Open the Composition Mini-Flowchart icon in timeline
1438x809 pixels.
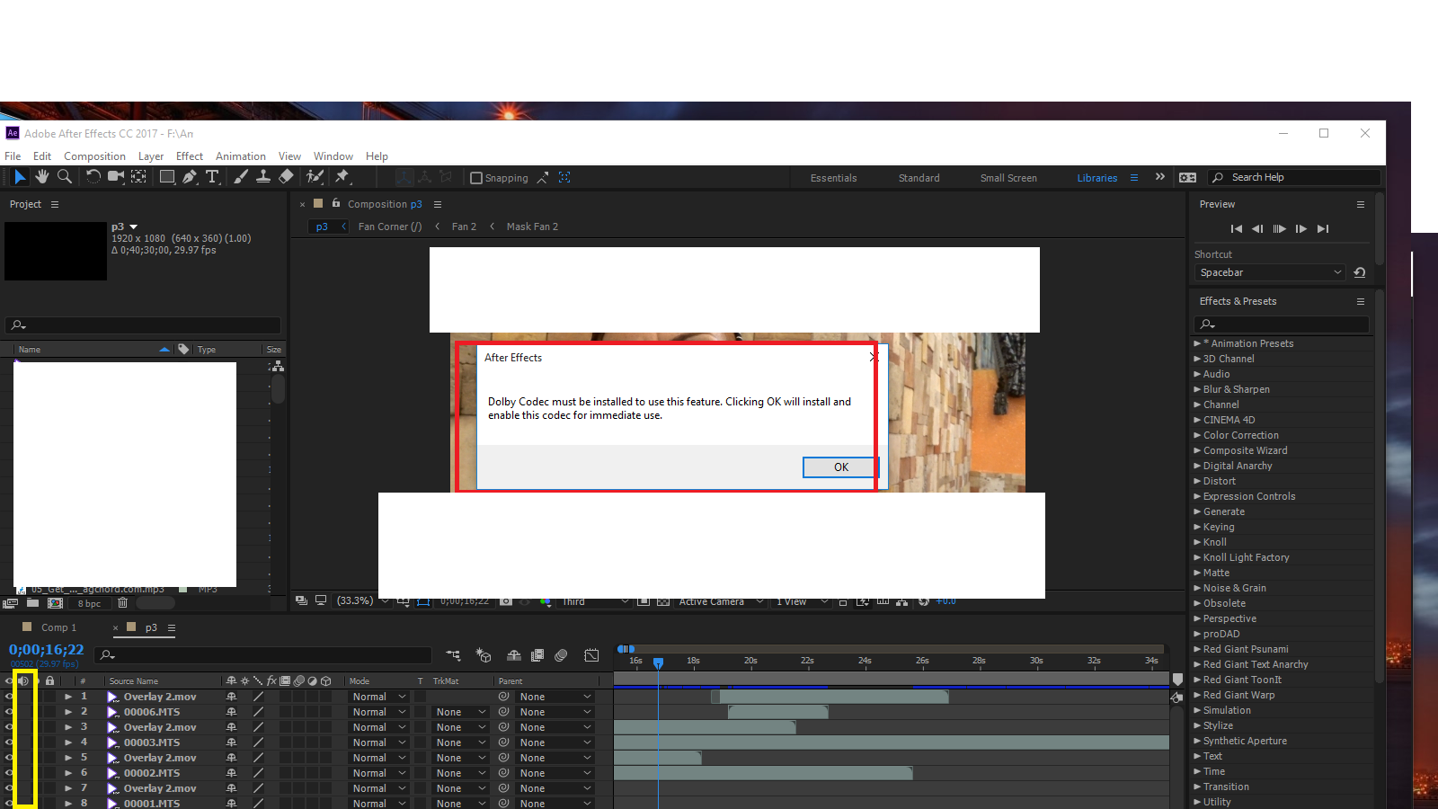point(453,655)
